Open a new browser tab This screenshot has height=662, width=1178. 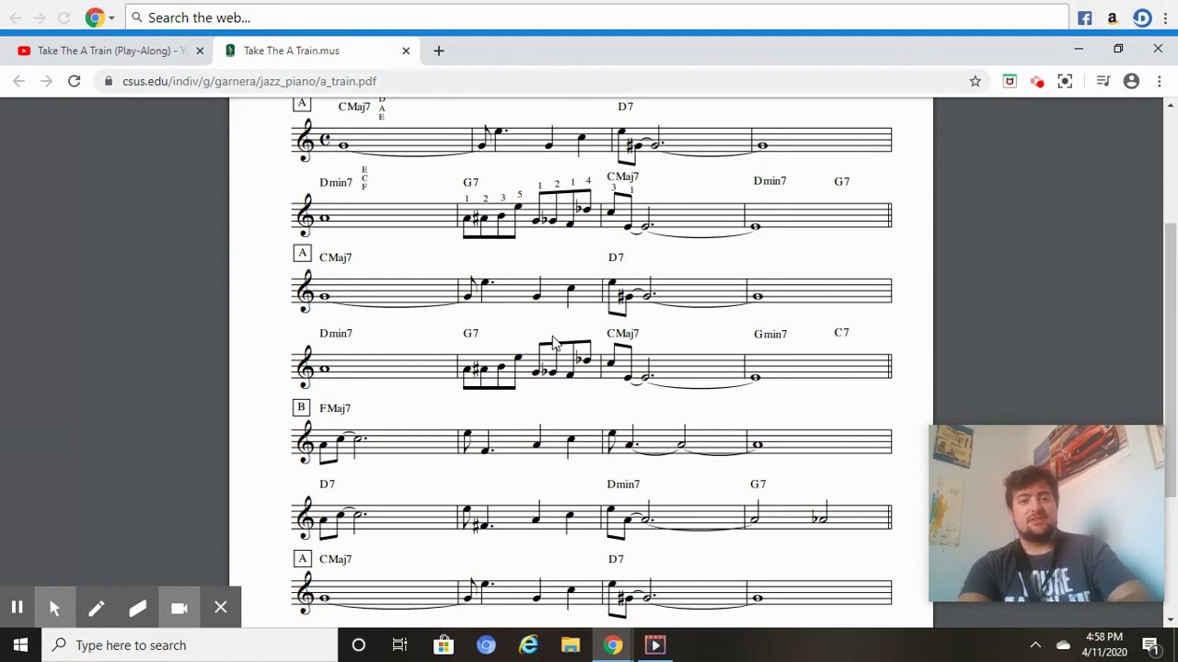pos(439,51)
